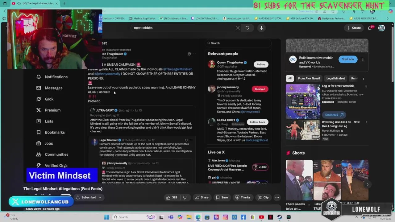Open Communities in X sidebar
The height and width of the screenshot is (222, 395).
tap(52, 154)
